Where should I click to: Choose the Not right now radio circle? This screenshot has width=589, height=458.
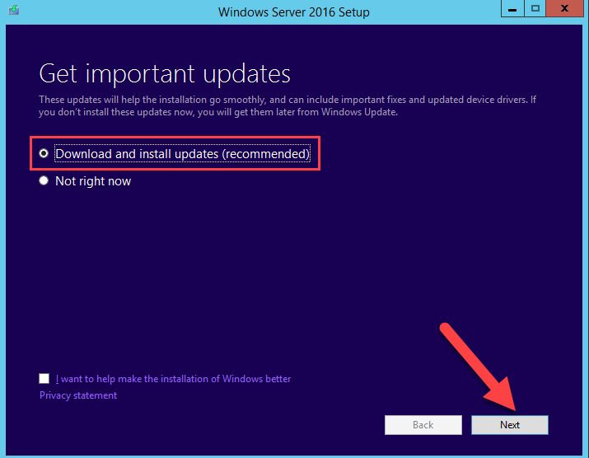coord(44,180)
